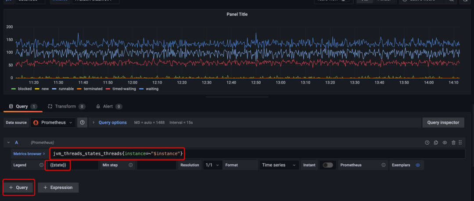The height and width of the screenshot is (201, 474).
Task: Click the (Prometheus) label in query row
Action: 42,142
